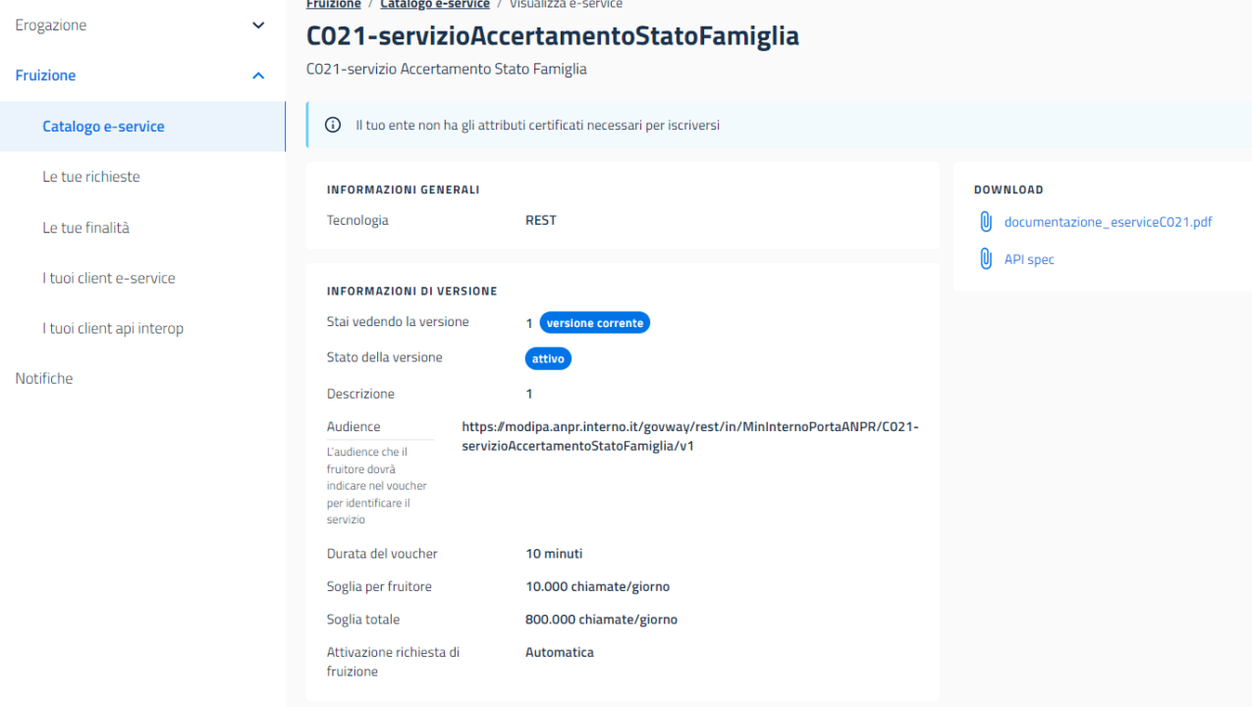Select the Audience URL text
This screenshot has width=1252, height=707.
pos(689,436)
